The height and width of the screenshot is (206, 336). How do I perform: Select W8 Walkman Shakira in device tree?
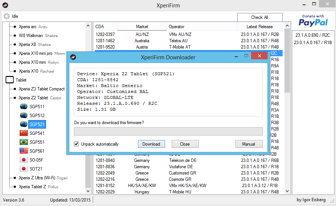point(38,36)
